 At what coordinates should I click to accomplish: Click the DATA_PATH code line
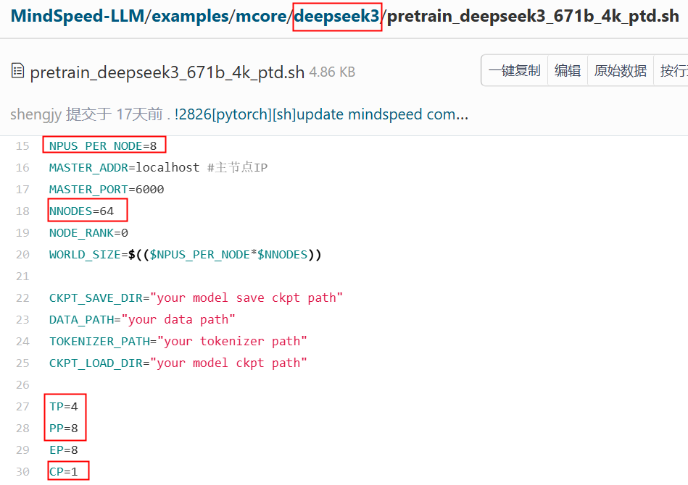click(142, 319)
